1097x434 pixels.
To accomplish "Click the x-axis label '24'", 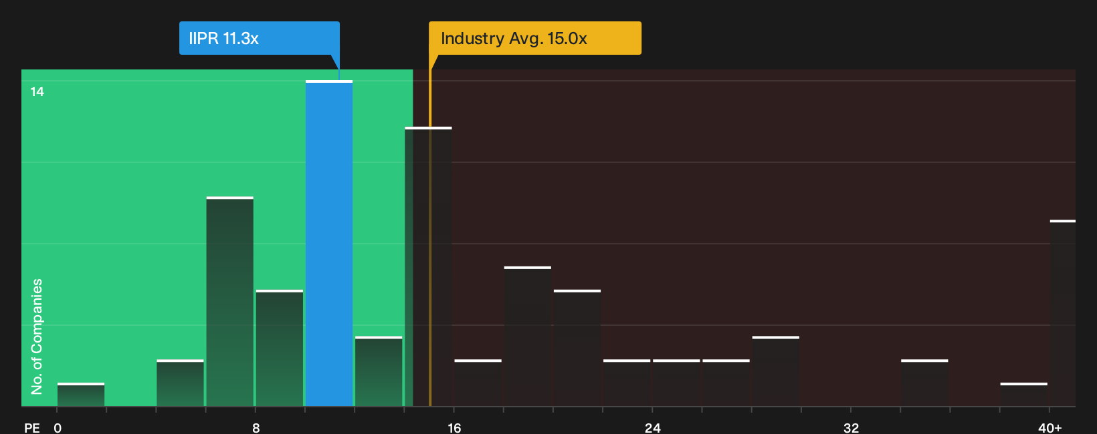I will [653, 428].
